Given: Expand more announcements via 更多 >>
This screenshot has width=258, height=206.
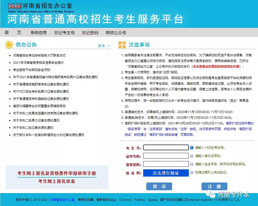Looking at the screenshot, I should coord(104,46).
